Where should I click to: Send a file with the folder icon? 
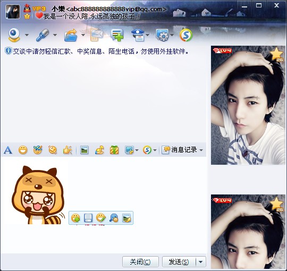point(71,35)
